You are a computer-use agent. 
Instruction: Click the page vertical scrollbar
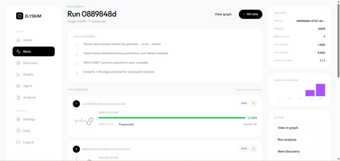pos(338,41)
